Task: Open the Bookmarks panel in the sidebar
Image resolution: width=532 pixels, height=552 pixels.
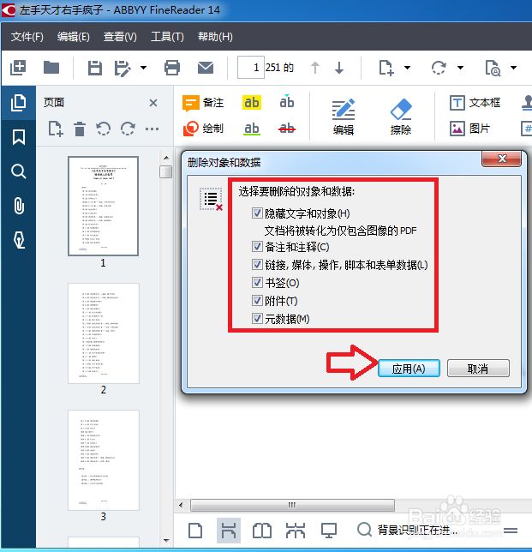Action: (19, 137)
